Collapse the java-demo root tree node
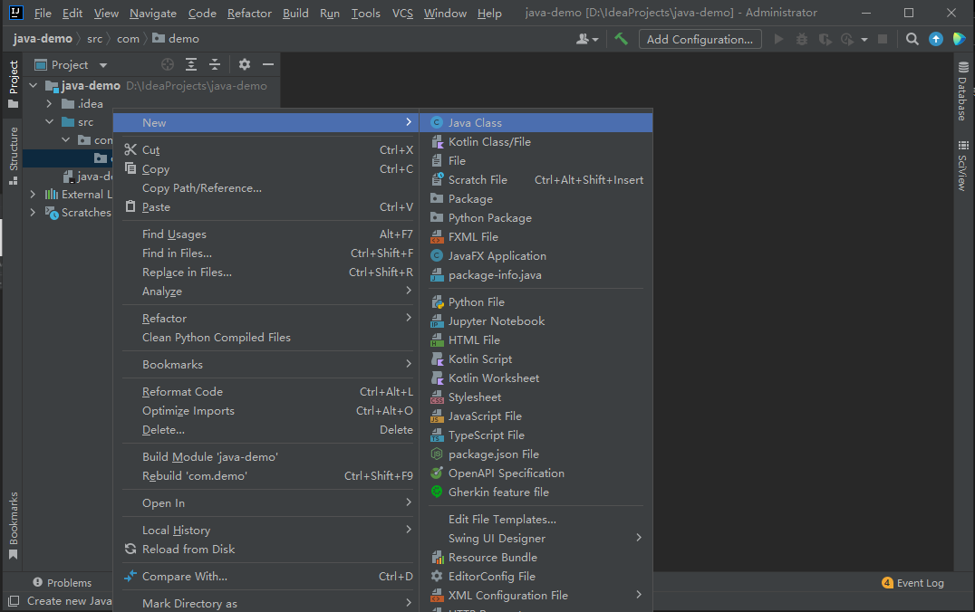 [34, 86]
